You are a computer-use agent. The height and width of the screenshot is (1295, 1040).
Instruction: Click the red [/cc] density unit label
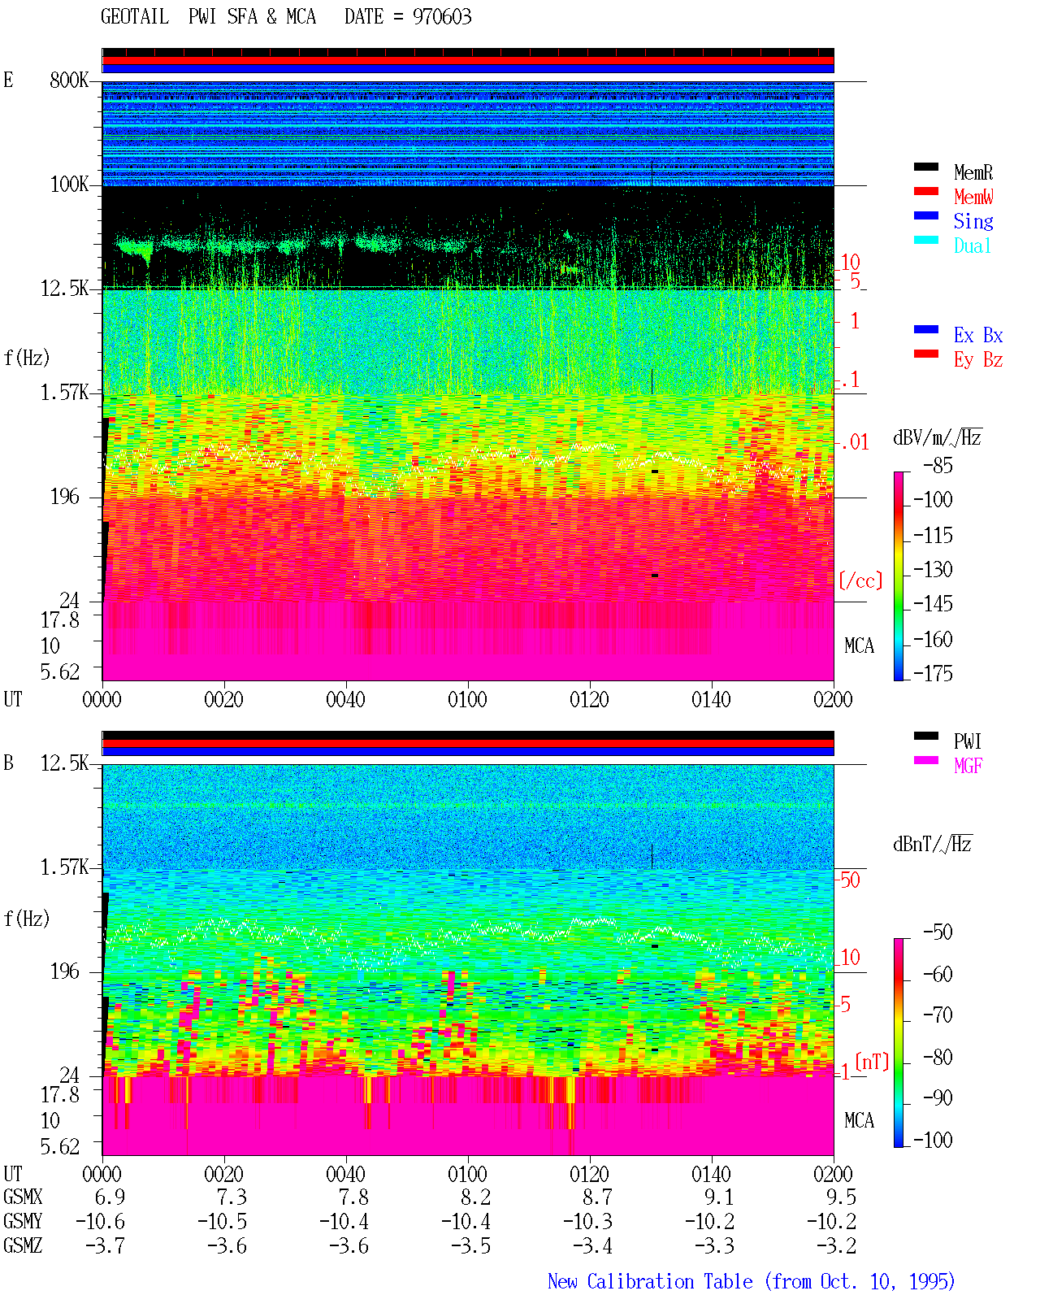point(860,580)
